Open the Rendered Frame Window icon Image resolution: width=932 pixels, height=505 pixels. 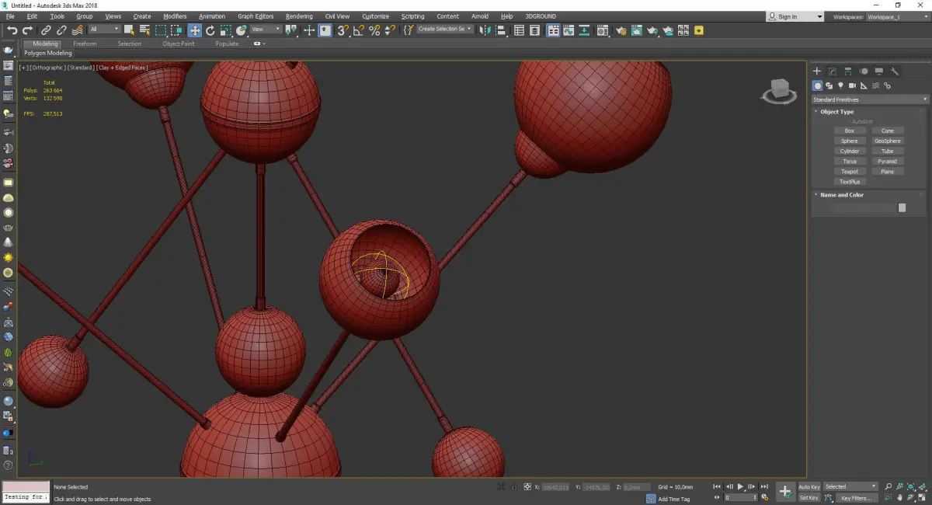pos(636,30)
